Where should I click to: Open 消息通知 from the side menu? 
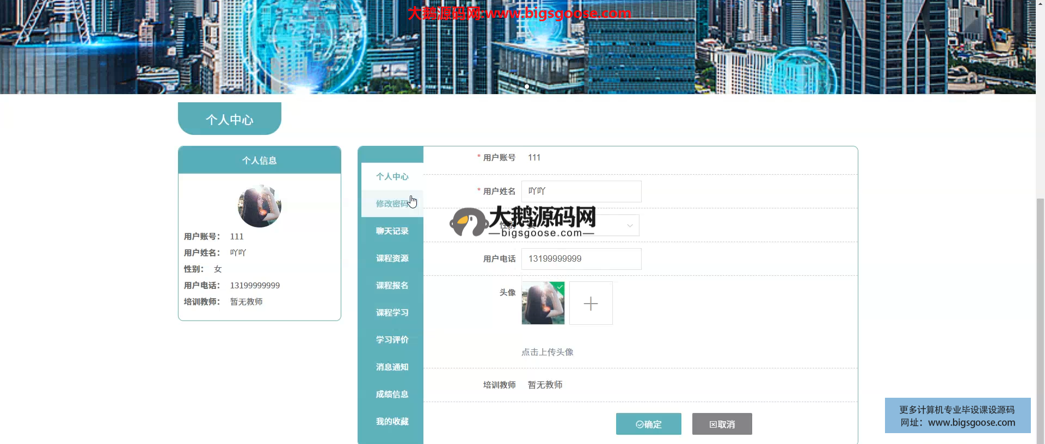[x=392, y=367]
